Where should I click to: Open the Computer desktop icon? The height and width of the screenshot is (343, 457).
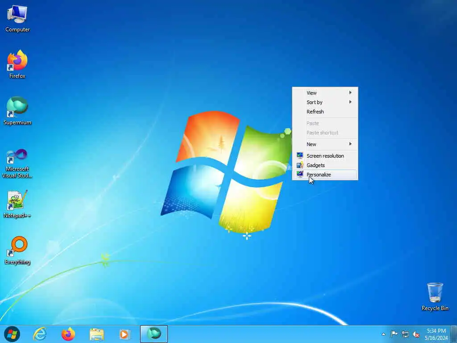pos(17,18)
